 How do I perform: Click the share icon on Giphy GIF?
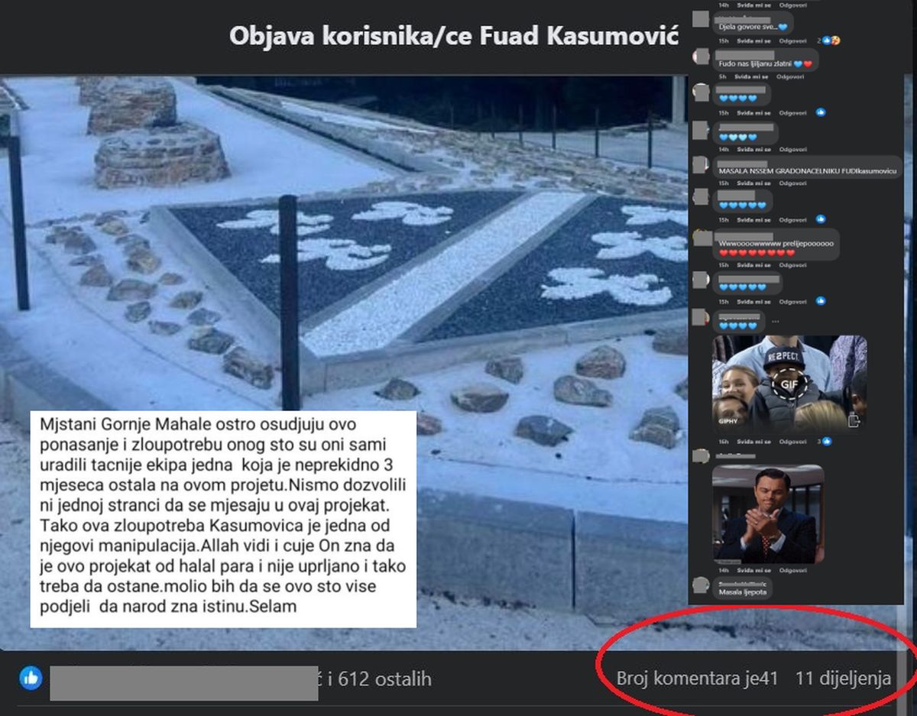coord(853,420)
